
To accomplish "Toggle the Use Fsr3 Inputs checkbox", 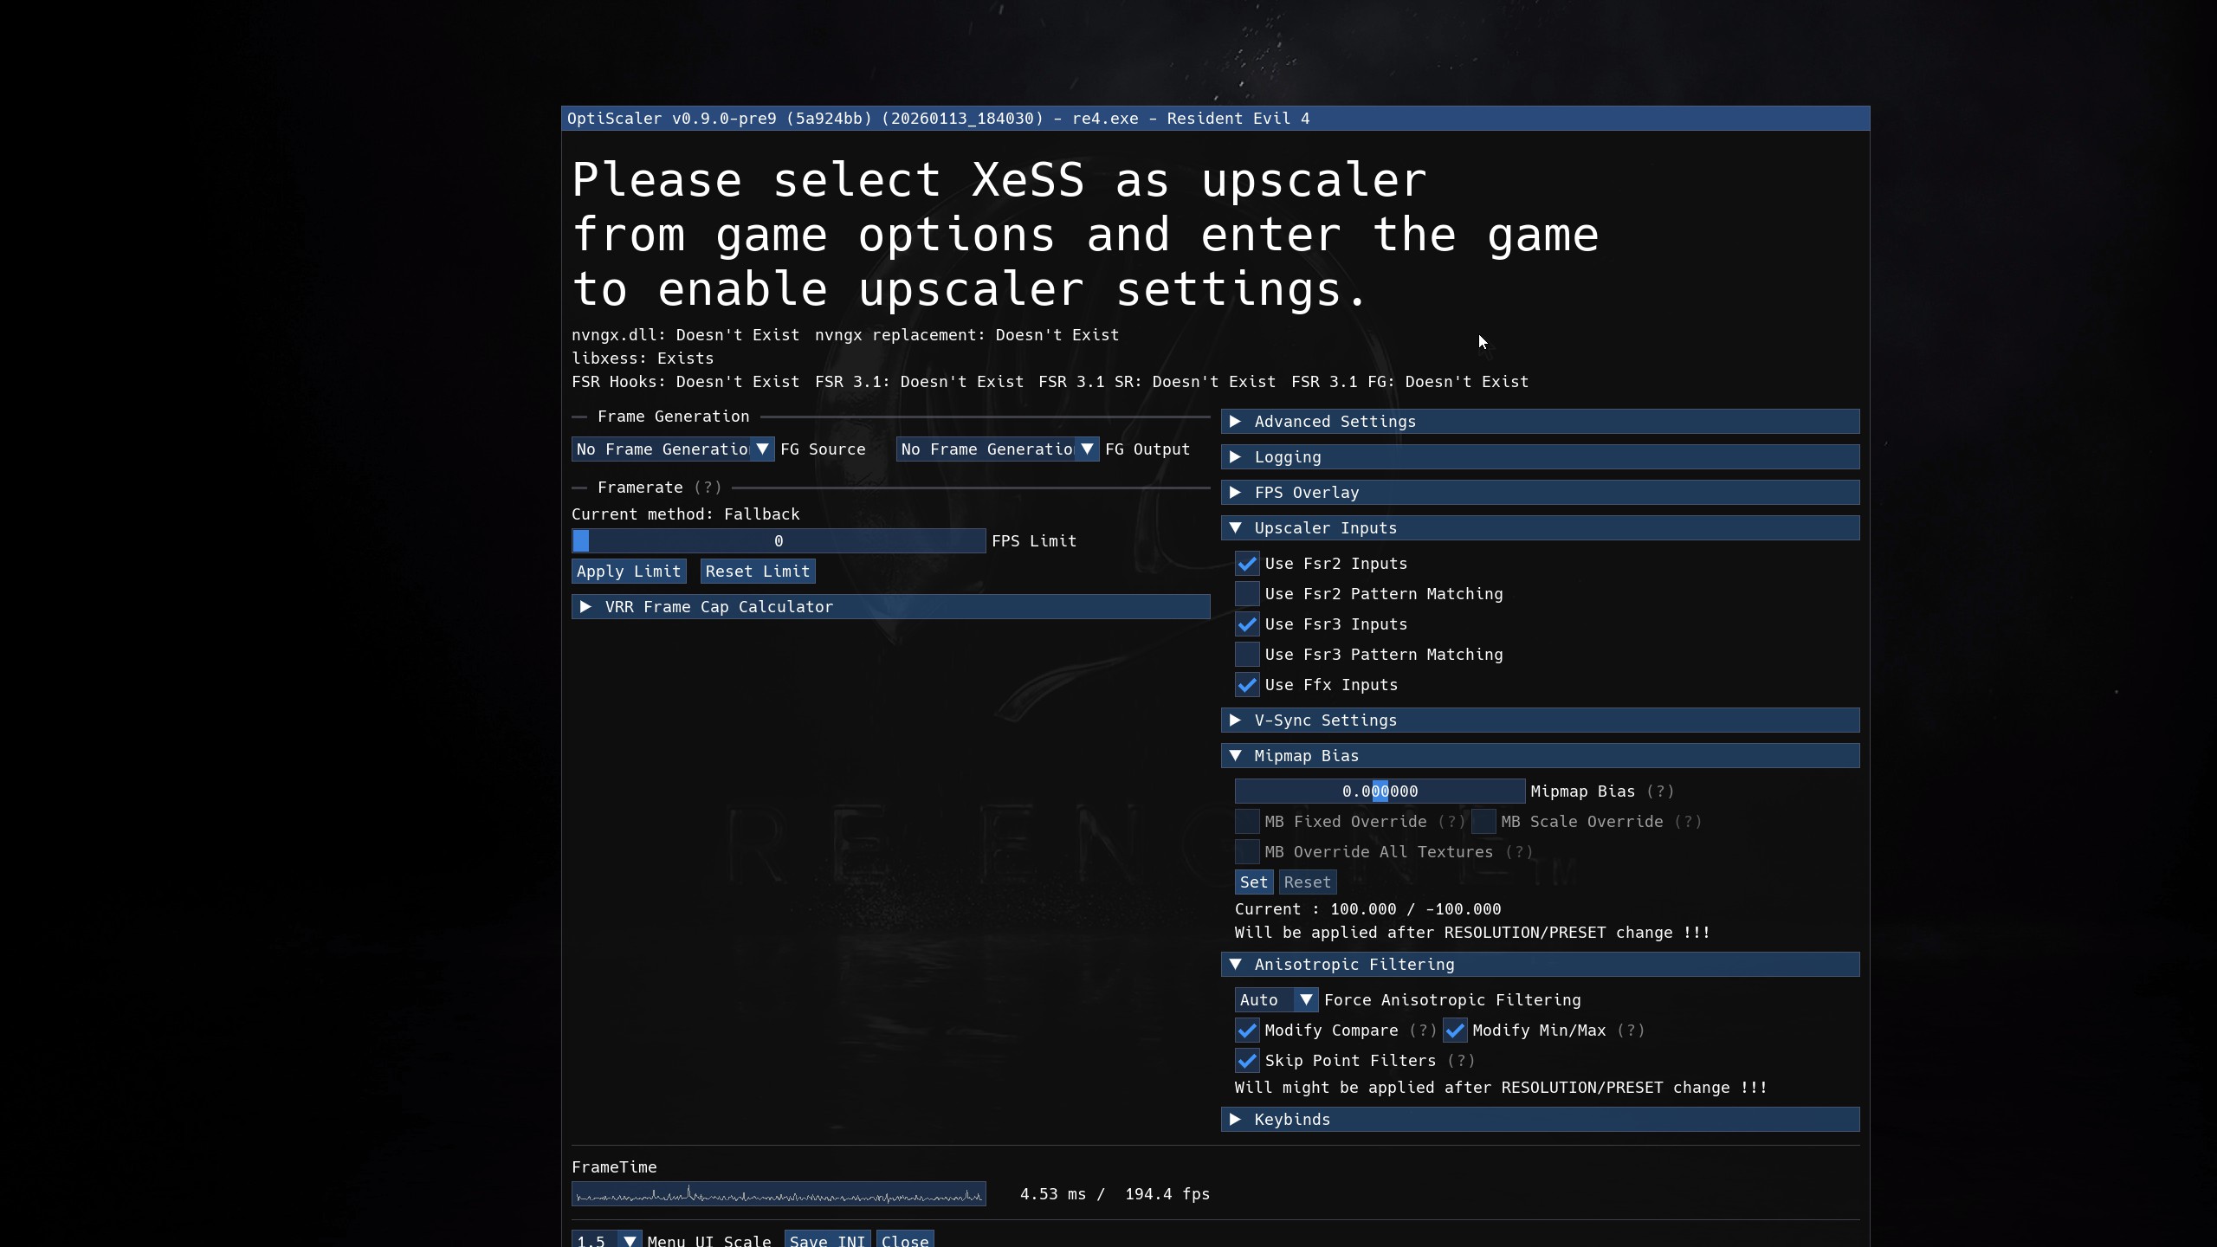I will [x=1247, y=624].
